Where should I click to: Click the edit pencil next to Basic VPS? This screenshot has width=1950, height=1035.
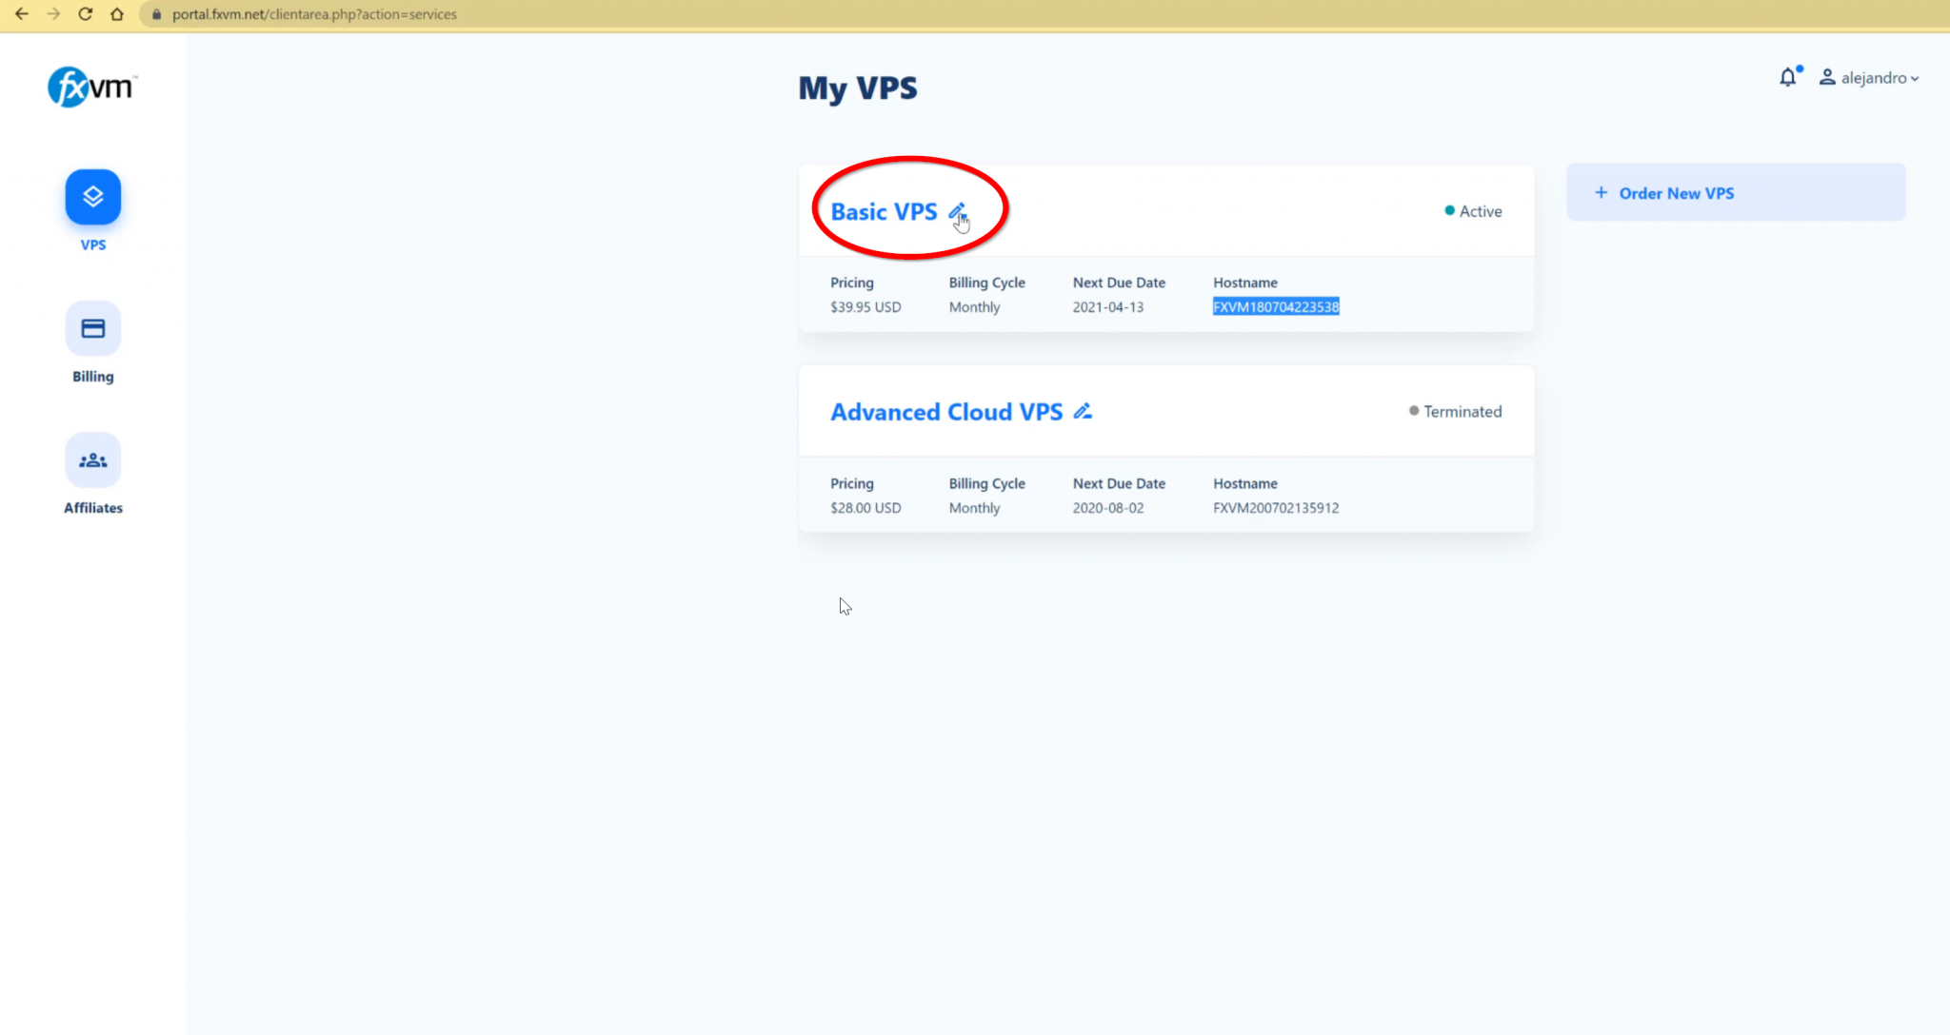[x=959, y=211]
